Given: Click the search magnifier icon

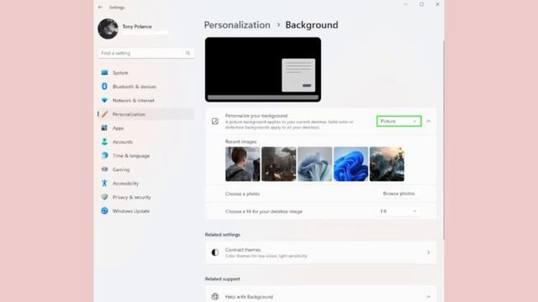Looking at the screenshot, I should 187,53.
